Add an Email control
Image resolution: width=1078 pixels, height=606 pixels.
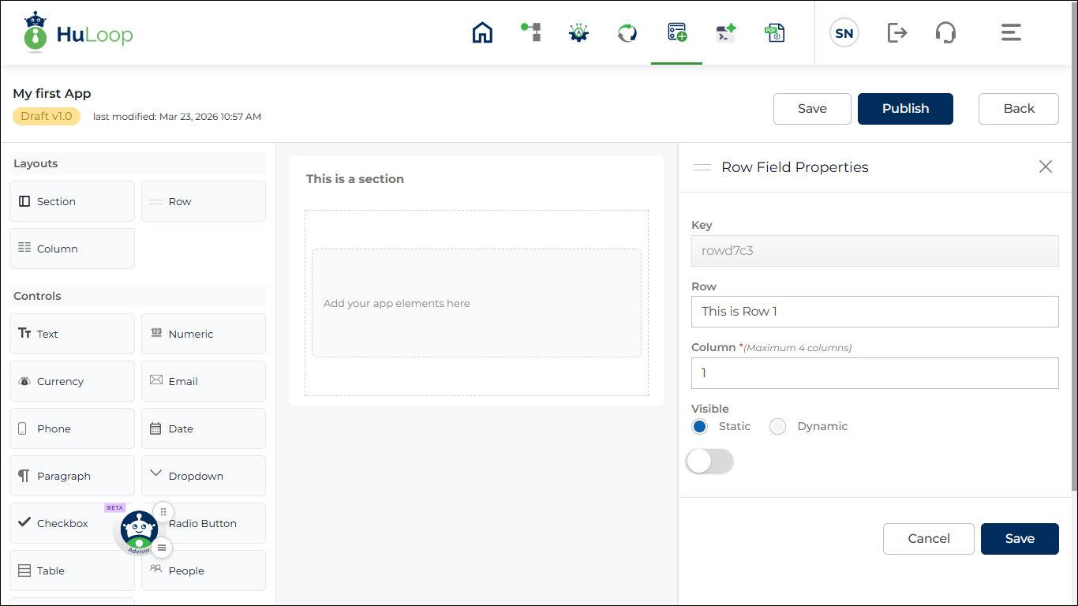[204, 381]
